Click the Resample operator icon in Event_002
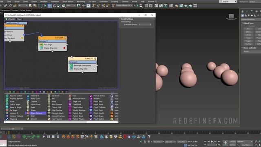 point(71,65)
